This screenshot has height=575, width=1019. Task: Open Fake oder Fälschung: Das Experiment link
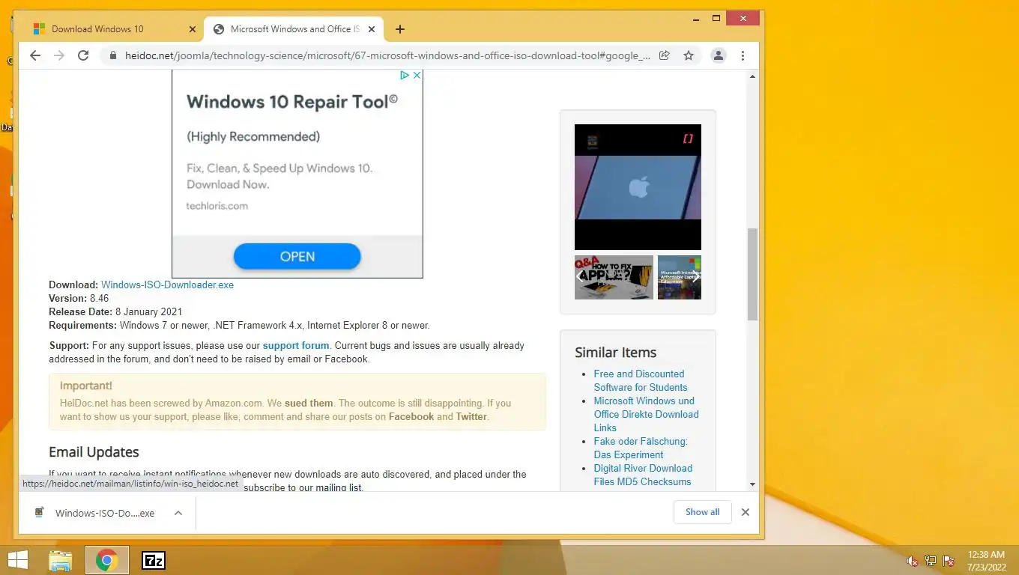641,448
